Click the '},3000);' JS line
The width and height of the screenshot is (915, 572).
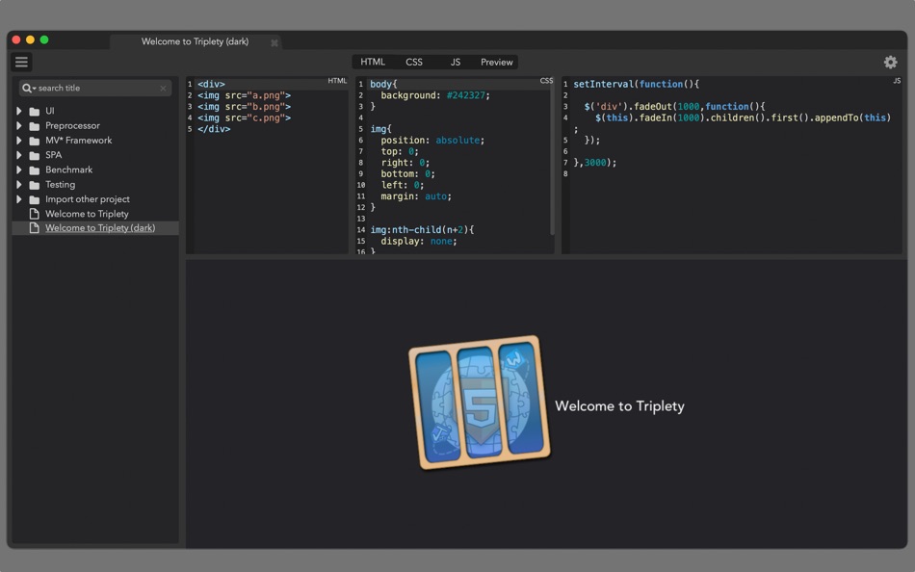click(594, 163)
